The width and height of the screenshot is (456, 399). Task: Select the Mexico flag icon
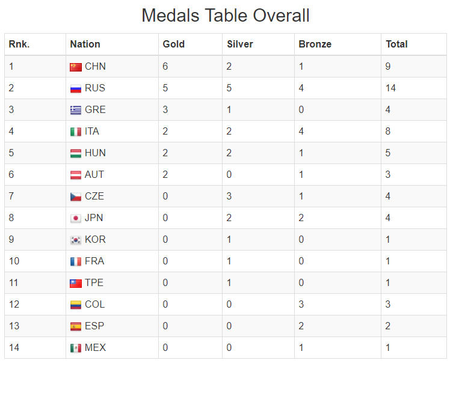(x=76, y=348)
